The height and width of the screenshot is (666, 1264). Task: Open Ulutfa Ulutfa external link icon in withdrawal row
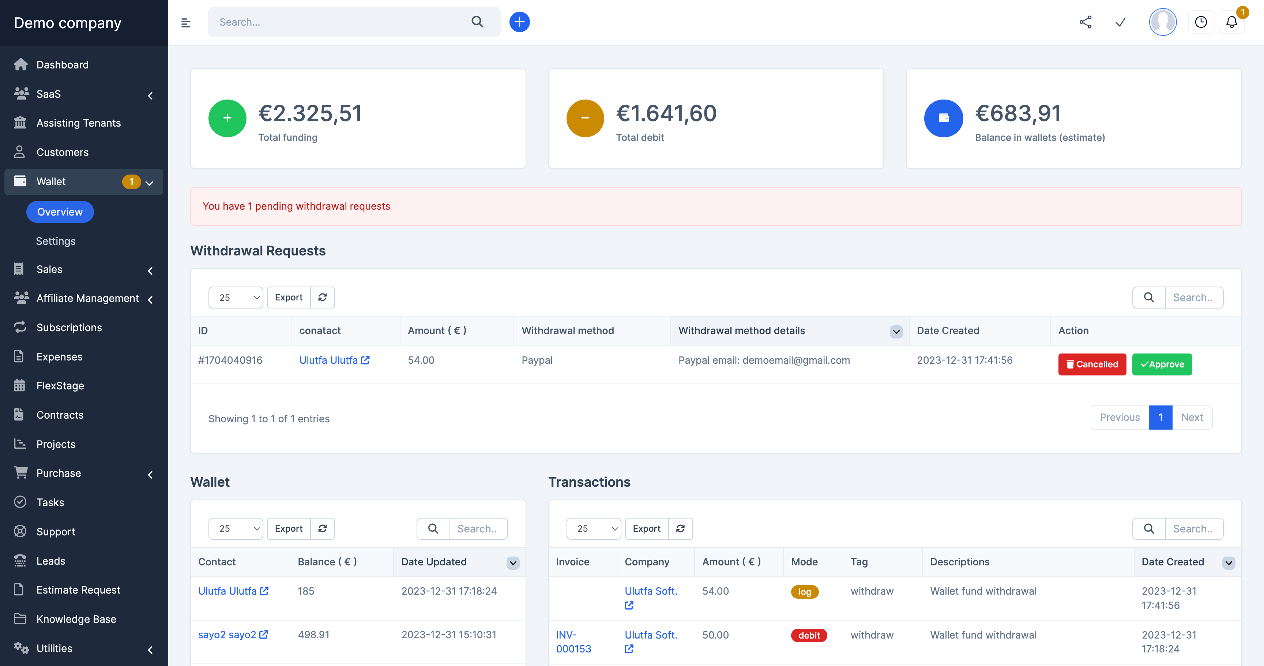pos(365,360)
